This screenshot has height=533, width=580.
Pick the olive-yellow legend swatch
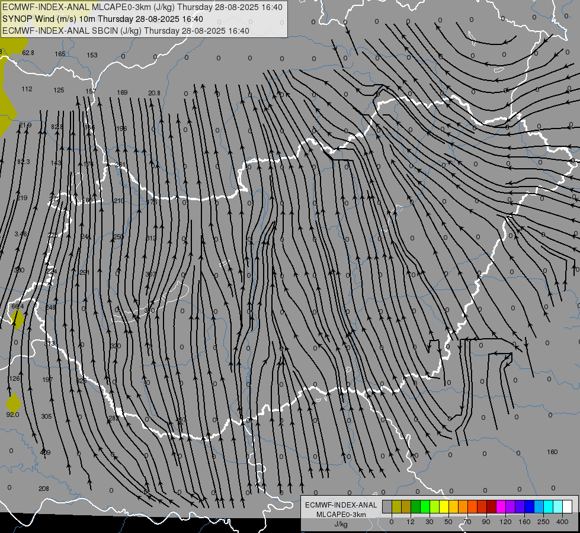click(x=396, y=507)
